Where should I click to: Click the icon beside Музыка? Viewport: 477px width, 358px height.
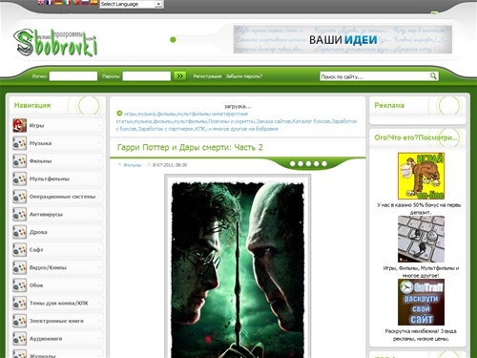coord(20,143)
